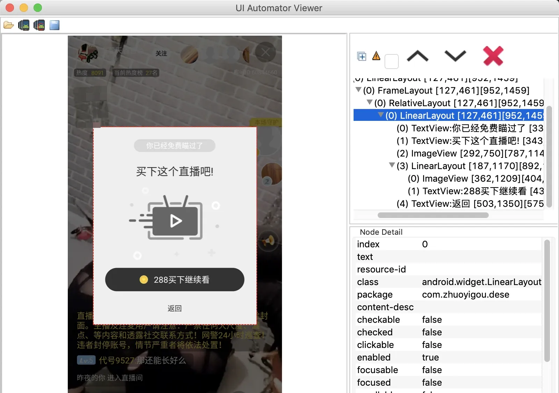
Task: Click the live room close X icon
Action: (265, 52)
